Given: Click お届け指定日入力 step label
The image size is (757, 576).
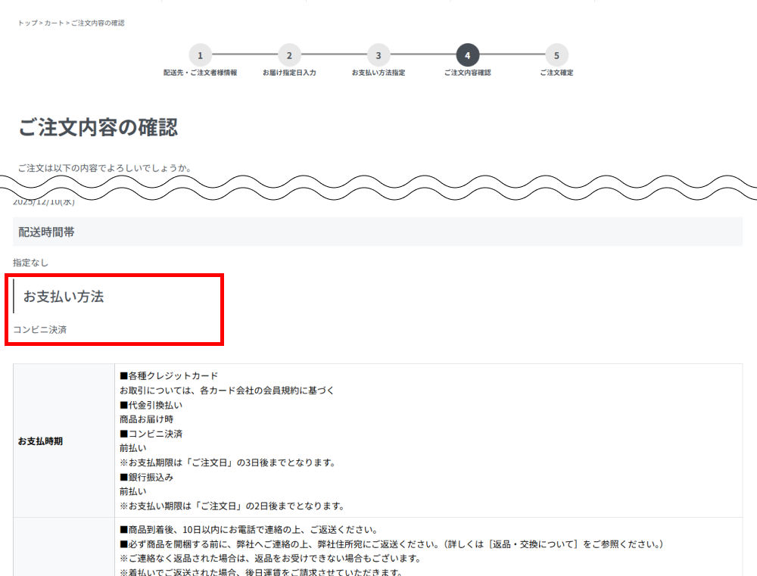Looking at the screenshot, I should [x=289, y=73].
